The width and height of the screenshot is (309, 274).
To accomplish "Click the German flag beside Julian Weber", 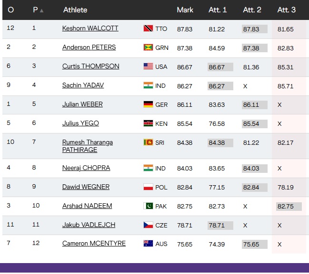I will tap(148, 104).
